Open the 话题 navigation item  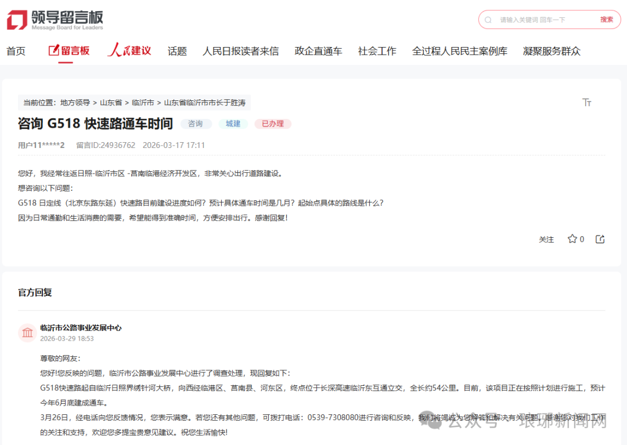point(177,51)
